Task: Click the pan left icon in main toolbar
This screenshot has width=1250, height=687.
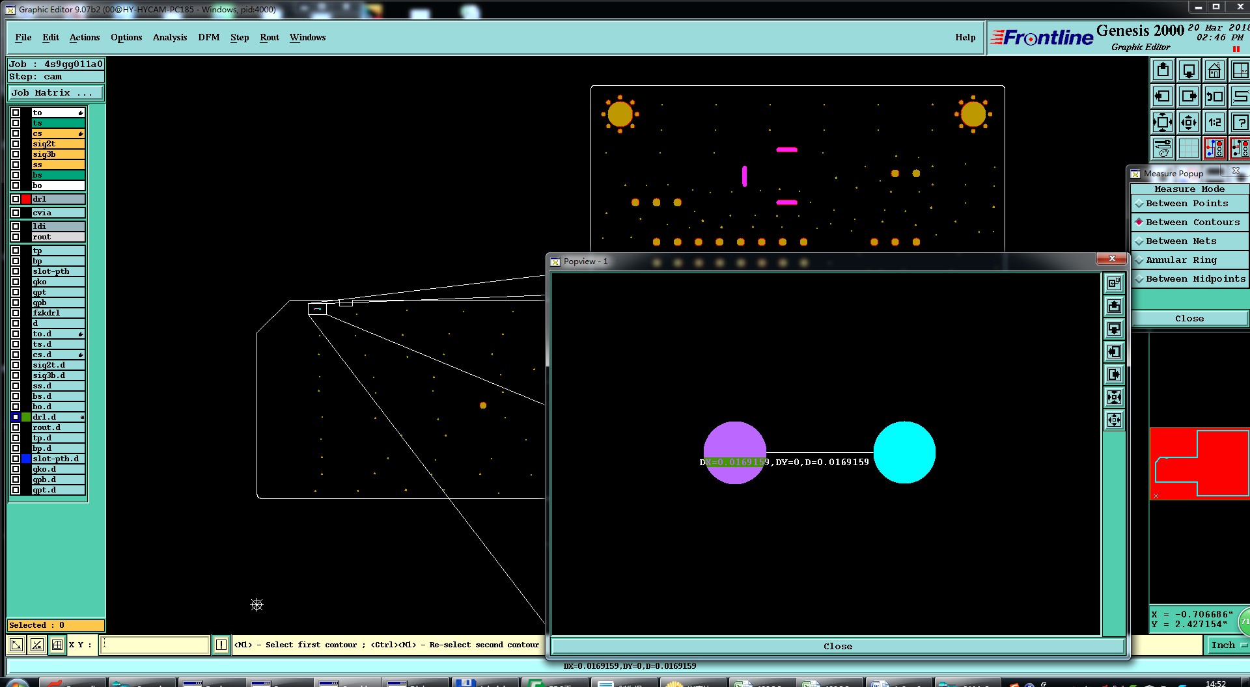Action: point(1163,96)
